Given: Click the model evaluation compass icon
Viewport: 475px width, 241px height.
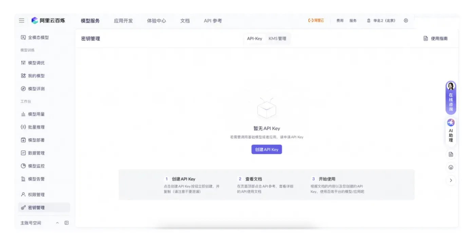Looking at the screenshot, I should click(23, 89).
